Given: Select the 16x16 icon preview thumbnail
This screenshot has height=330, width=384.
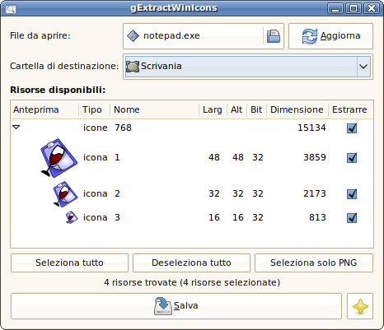Looking at the screenshot, I should 72,217.
